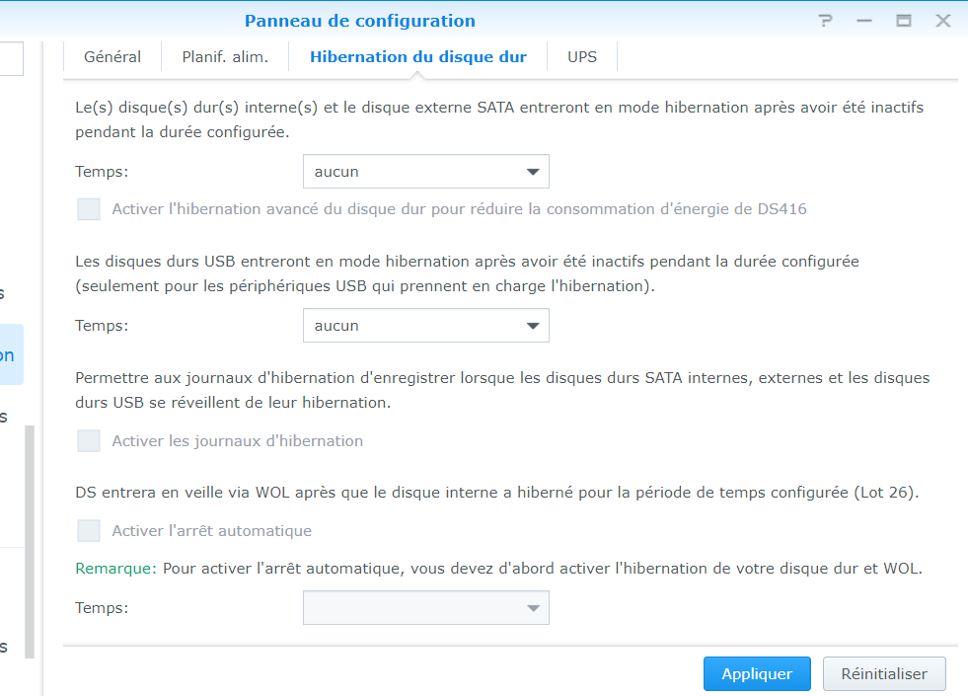
Task: Open the Planif. alim. tab
Action: [225, 57]
